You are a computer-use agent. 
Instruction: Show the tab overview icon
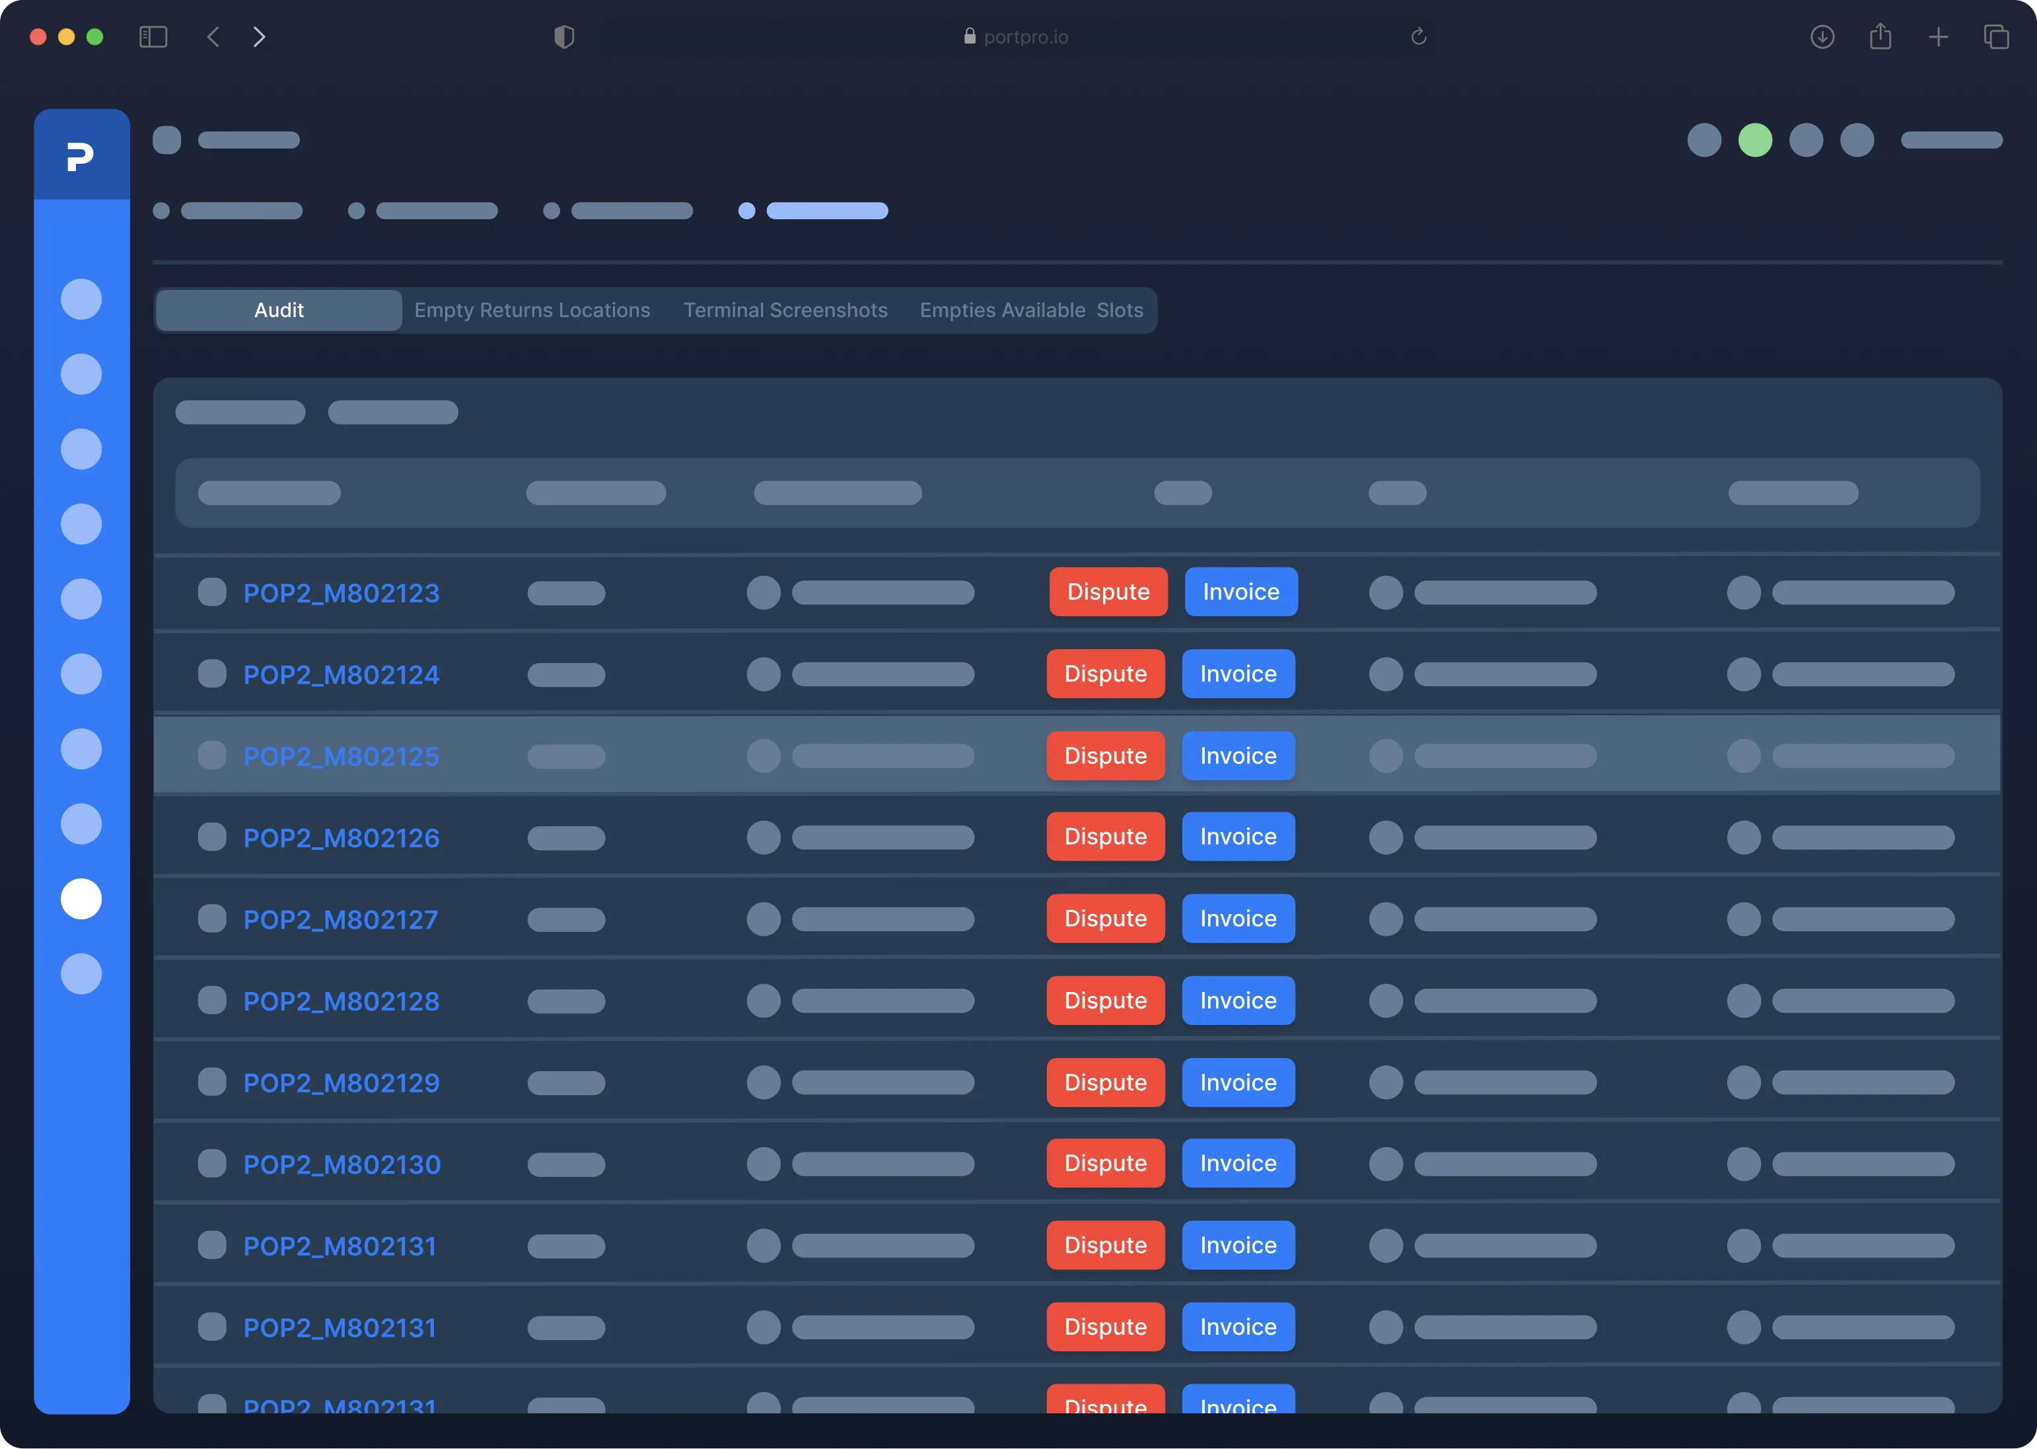(1996, 36)
